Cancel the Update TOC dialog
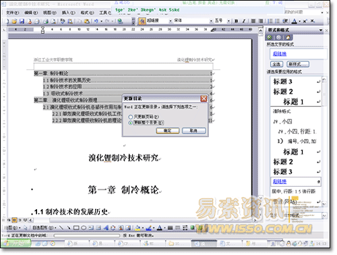 (x=194, y=131)
